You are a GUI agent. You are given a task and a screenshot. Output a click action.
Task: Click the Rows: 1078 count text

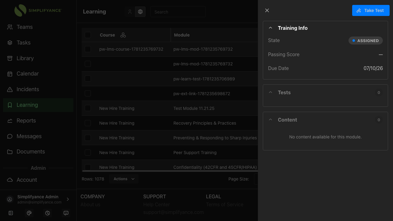click(x=93, y=179)
